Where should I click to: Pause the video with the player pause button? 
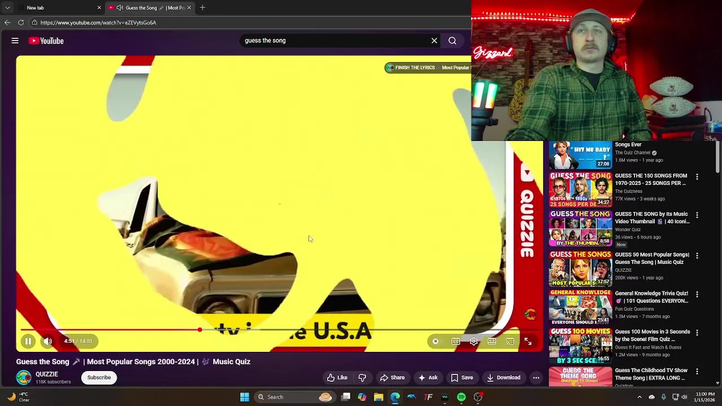pos(28,341)
